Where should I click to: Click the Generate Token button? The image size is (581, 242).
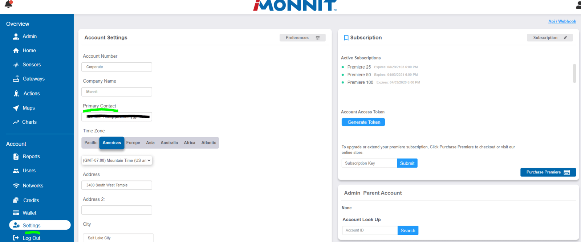363,122
